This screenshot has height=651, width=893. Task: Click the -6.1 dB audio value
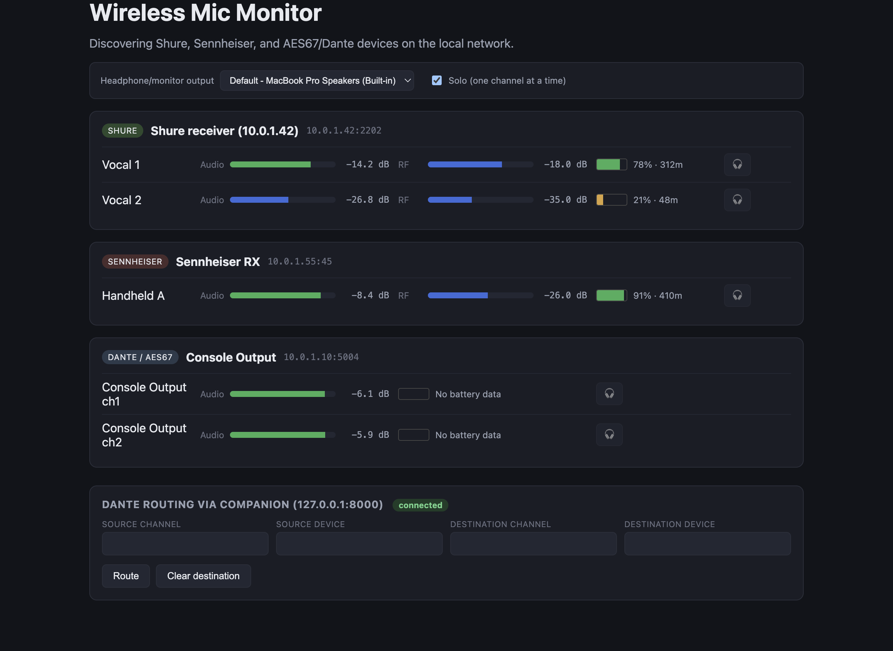[370, 394]
